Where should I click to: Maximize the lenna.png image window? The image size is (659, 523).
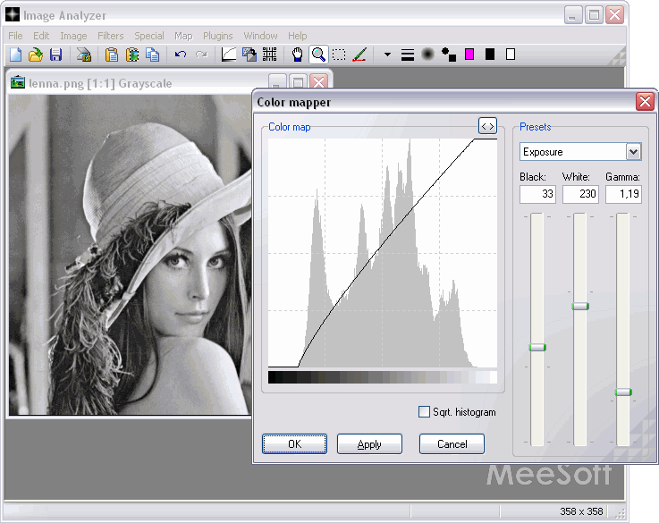298,81
